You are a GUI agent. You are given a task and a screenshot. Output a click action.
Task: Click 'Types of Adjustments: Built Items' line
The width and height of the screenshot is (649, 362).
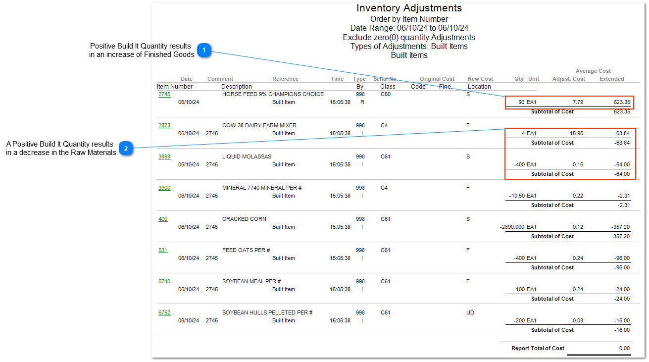(409, 46)
